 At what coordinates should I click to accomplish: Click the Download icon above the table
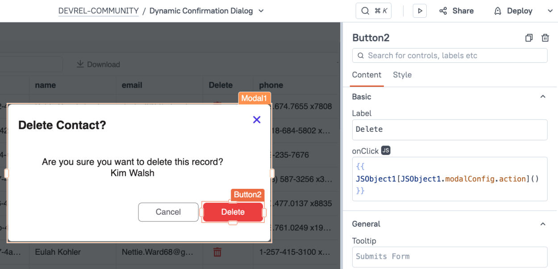(x=80, y=64)
